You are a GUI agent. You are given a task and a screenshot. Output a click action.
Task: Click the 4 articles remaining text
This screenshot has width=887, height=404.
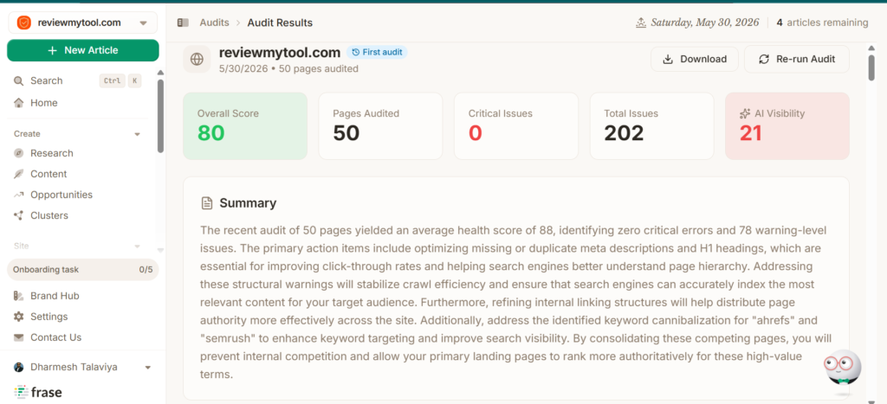822,22
